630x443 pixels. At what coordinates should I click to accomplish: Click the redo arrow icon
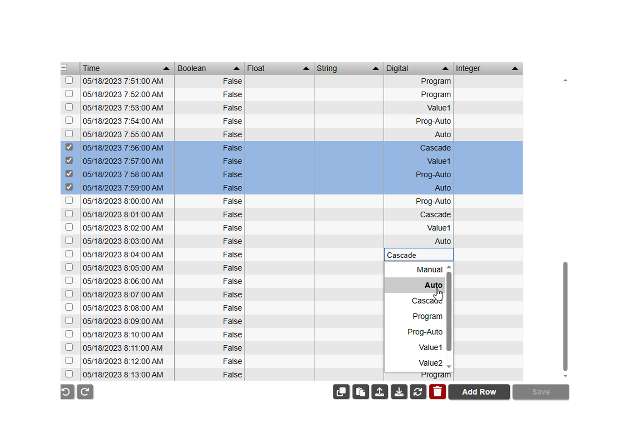[85, 392]
